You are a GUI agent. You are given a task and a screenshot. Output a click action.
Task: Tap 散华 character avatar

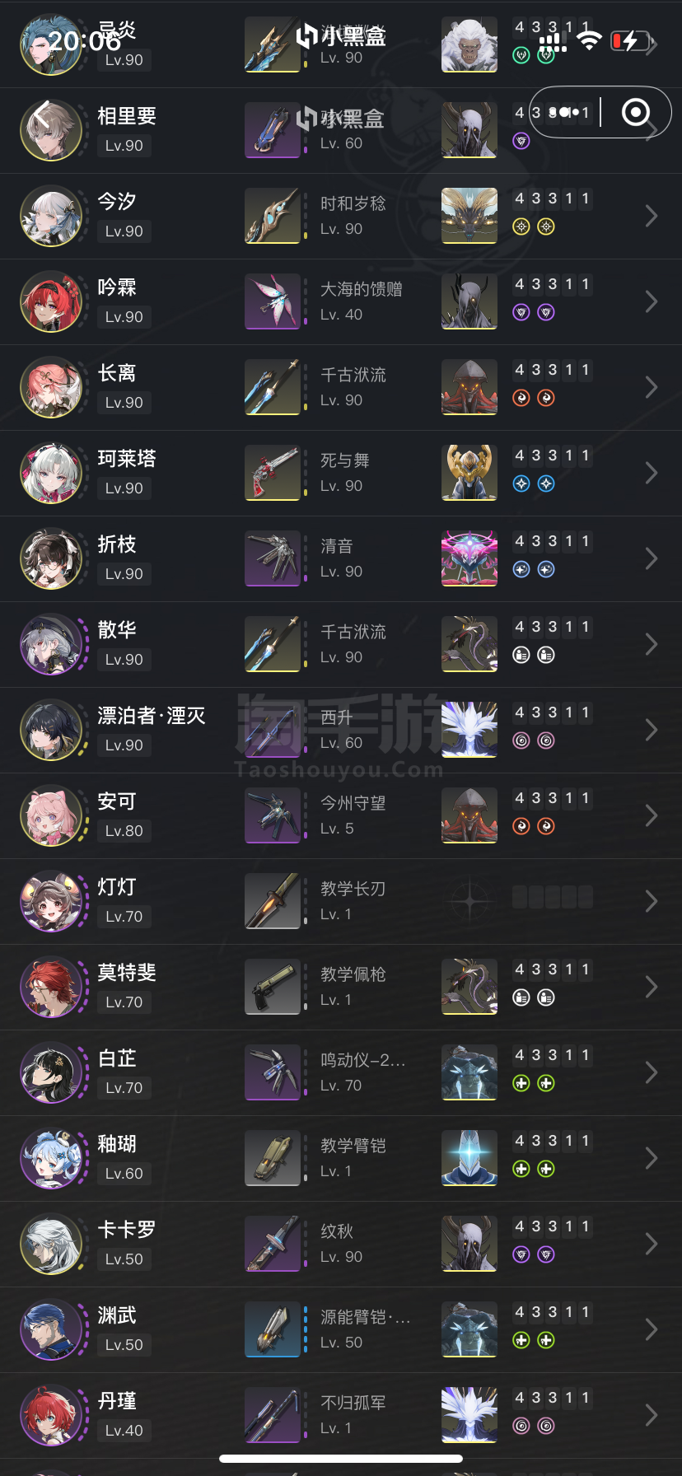tap(51, 644)
